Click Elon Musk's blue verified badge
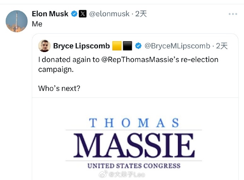Viewport: 244px width, 180px height. click(74, 14)
